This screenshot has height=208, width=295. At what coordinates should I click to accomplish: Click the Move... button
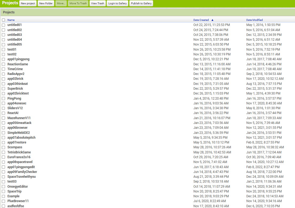point(61,3)
